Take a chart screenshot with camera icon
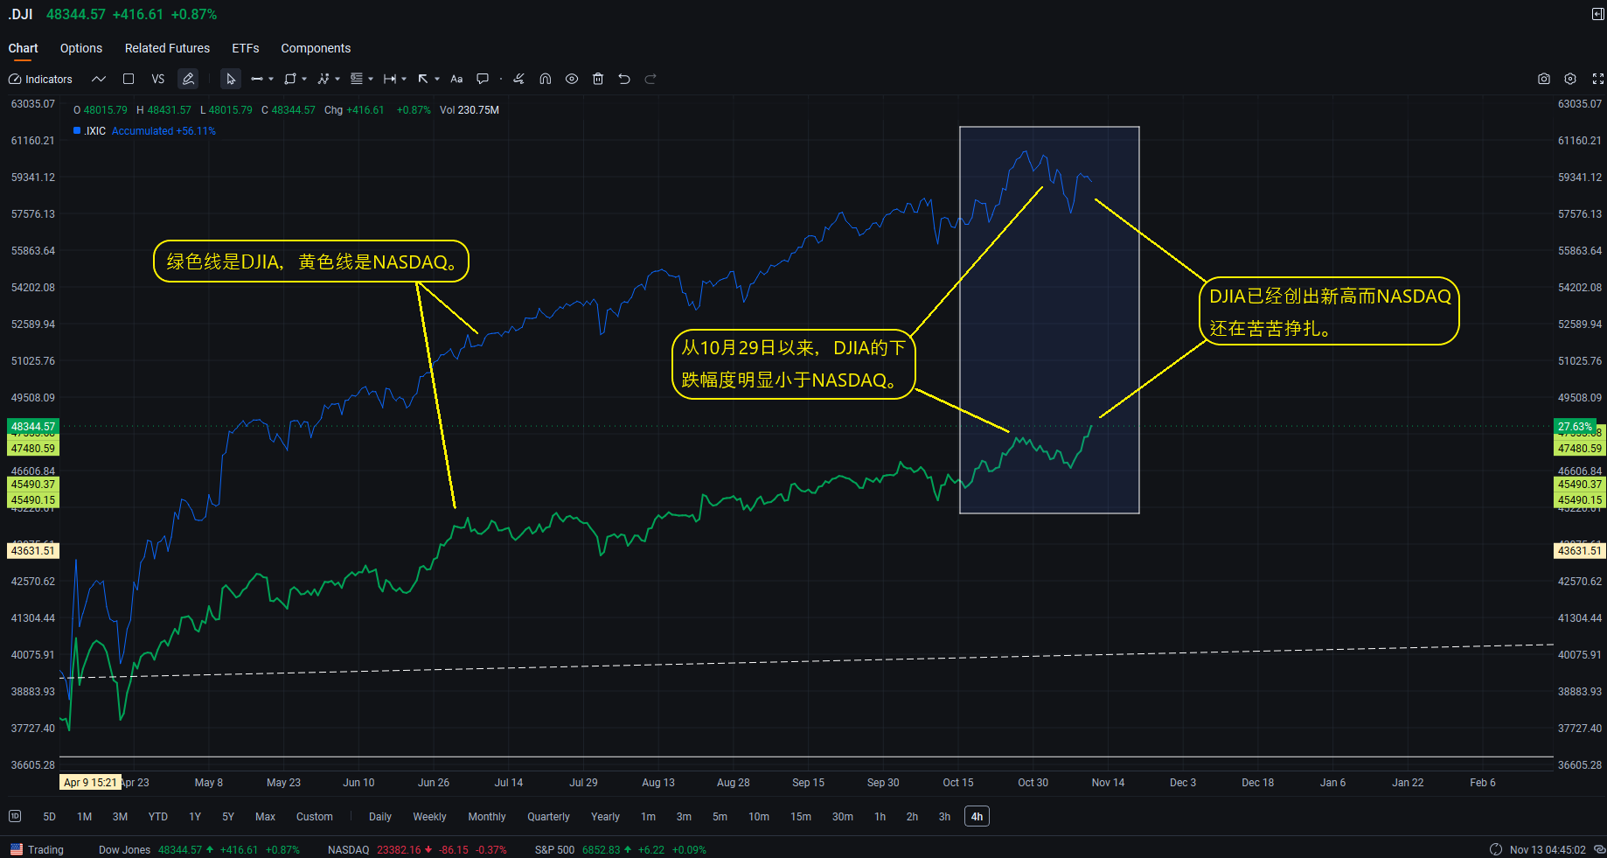 (1544, 79)
